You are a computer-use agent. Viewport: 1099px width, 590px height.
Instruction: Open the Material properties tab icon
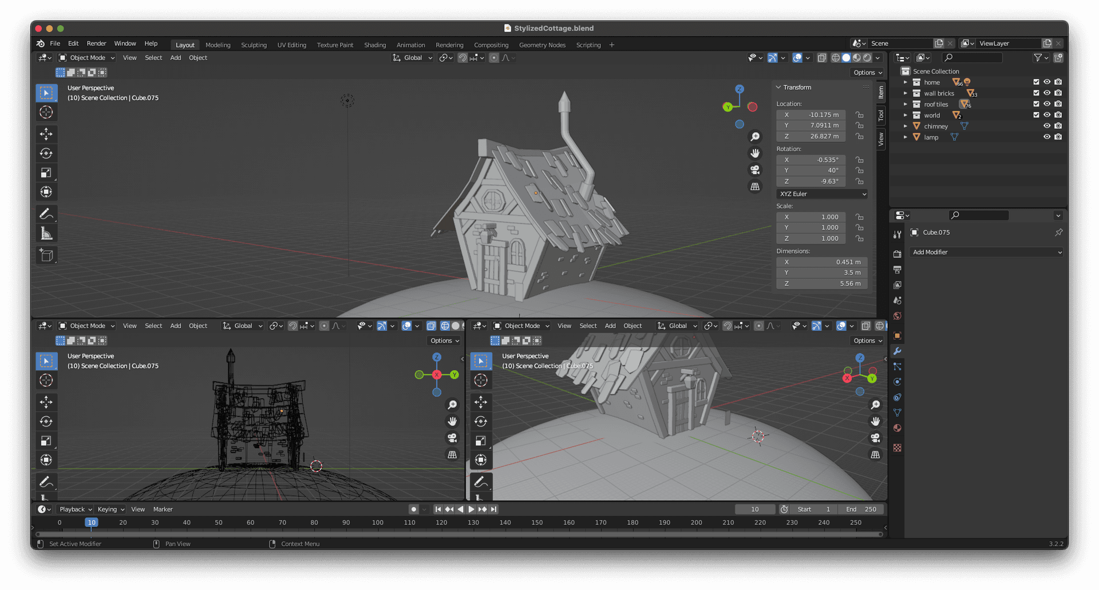click(897, 428)
